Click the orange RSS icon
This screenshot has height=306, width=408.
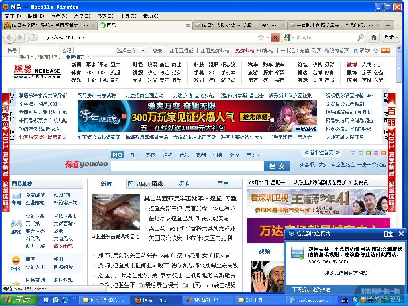coord(385,51)
